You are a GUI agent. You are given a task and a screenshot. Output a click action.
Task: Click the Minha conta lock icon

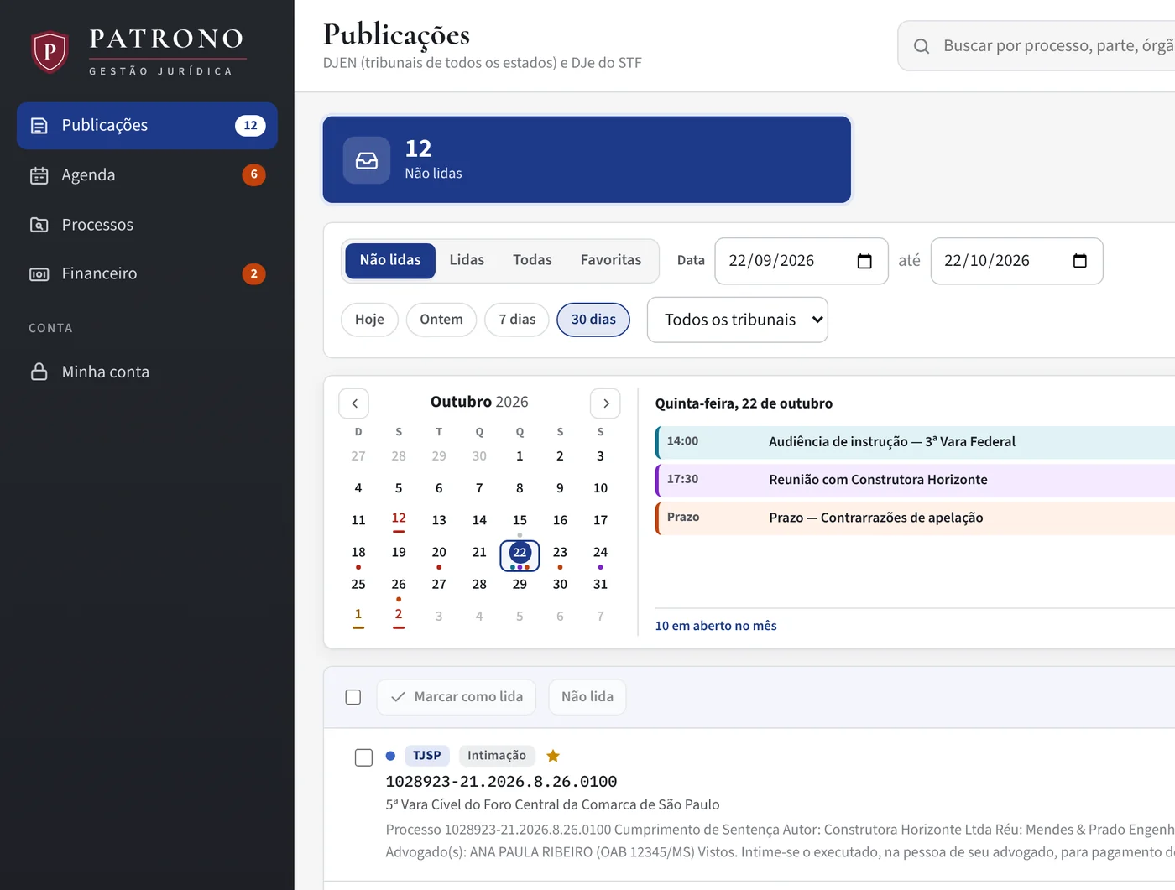[x=39, y=372]
